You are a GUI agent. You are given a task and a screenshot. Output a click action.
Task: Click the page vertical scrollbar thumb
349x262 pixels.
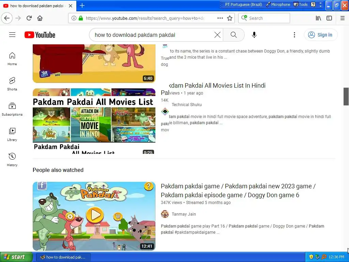tap(346, 96)
